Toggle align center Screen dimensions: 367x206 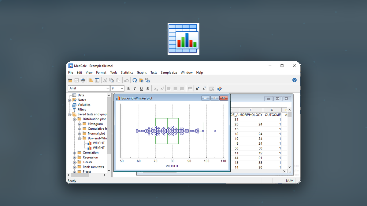[x=176, y=89]
